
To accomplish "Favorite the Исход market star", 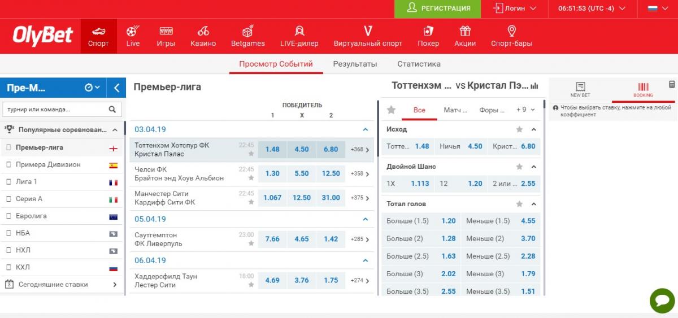I will tap(519, 129).
